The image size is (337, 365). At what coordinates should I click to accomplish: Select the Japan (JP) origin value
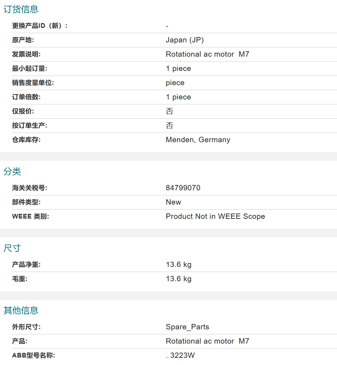point(185,40)
